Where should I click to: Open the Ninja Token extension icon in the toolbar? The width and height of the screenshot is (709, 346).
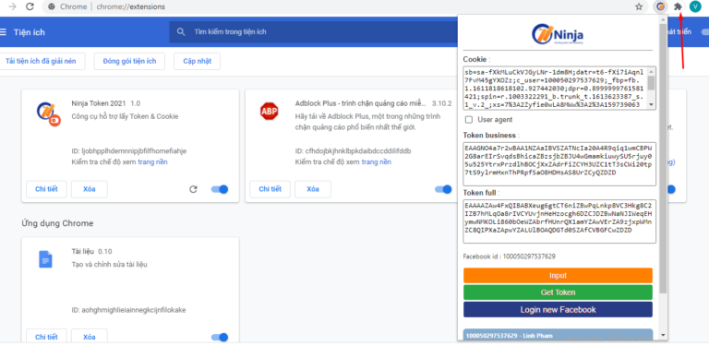click(661, 6)
